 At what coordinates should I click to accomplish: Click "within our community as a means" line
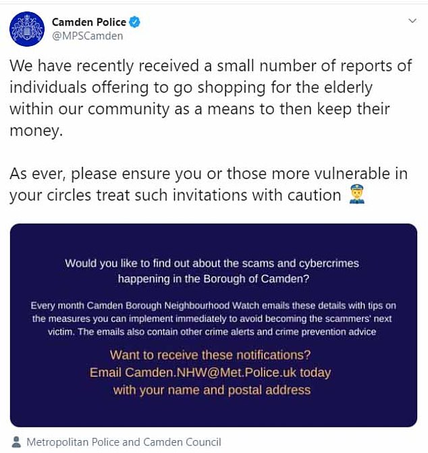click(x=200, y=109)
